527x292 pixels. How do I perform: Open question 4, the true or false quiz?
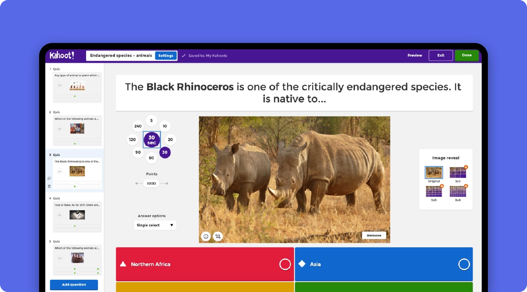tap(77, 214)
